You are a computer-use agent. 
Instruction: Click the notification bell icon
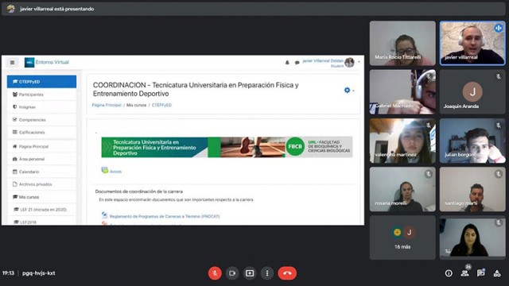[x=287, y=63]
